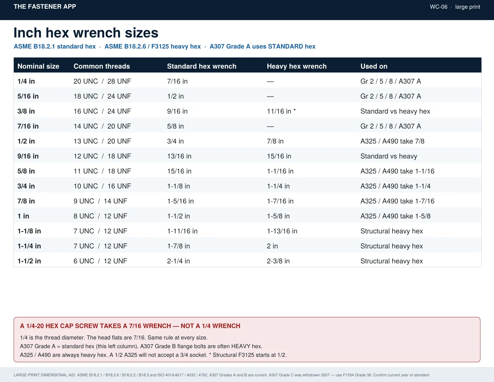Select the '1 in' nominal size cell
The image size is (494, 382).
click(23, 216)
